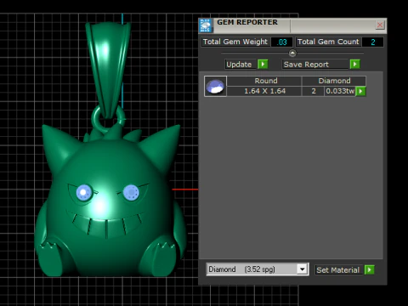Select the round diamond gem thumbnail
408x306 pixels.
(215, 87)
